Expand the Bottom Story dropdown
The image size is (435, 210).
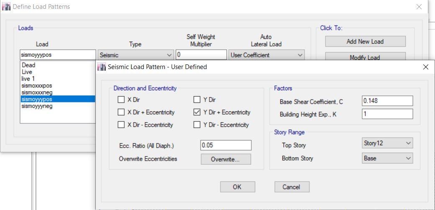tap(387, 159)
